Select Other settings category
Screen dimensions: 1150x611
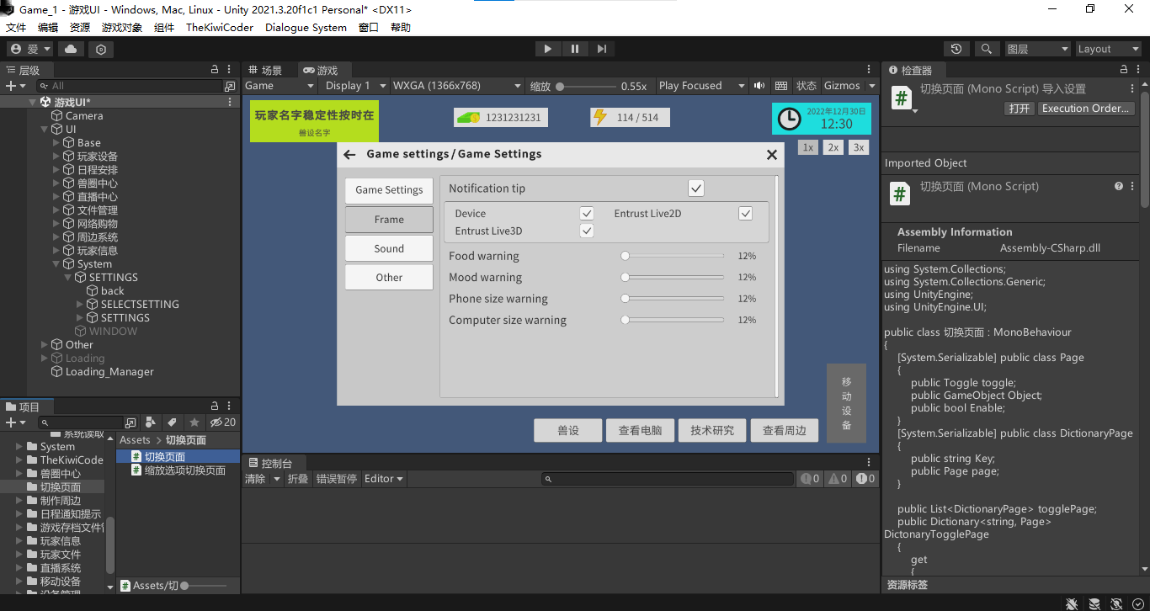click(389, 277)
